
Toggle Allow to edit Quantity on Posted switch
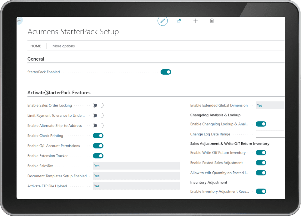pos(261,173)
